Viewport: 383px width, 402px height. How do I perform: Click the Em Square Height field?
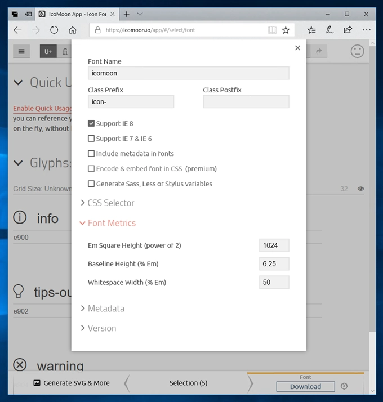click(x=274, y=245)
